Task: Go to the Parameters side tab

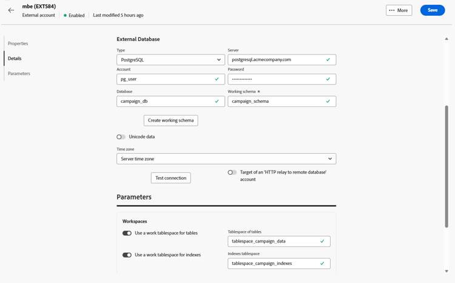Action: [19, 74]
